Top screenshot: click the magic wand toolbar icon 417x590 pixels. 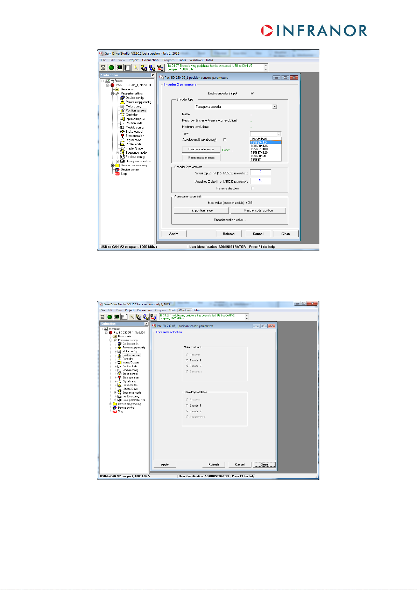[x=136, y=68]
